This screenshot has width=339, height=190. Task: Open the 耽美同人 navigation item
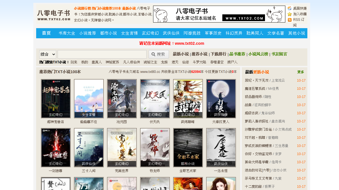point(255,33)
